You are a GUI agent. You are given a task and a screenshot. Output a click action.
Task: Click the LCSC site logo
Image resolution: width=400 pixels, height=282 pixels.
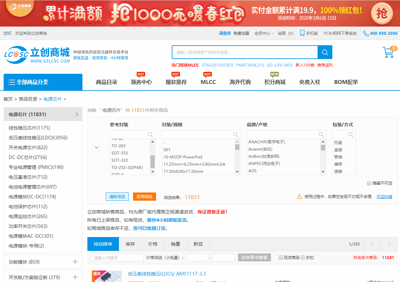(37, 55)
